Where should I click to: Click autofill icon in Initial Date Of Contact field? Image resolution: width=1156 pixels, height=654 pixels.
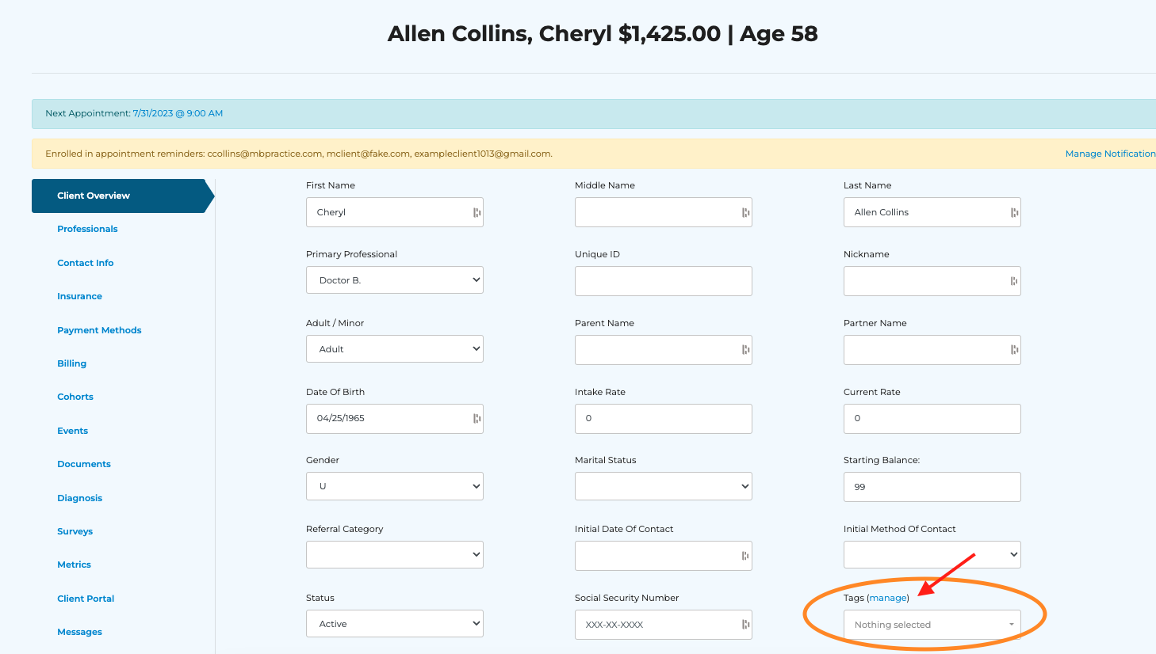(x=745, y=556)
